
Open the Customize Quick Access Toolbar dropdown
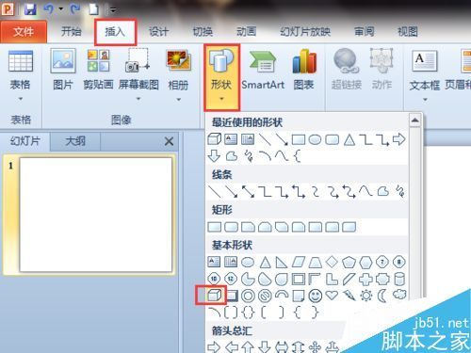[113, 10]
